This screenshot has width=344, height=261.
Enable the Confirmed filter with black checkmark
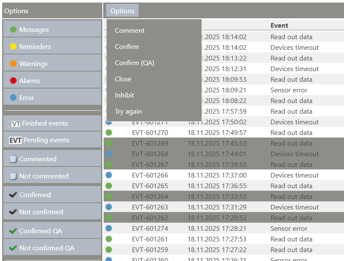click(x=14, y=194)
